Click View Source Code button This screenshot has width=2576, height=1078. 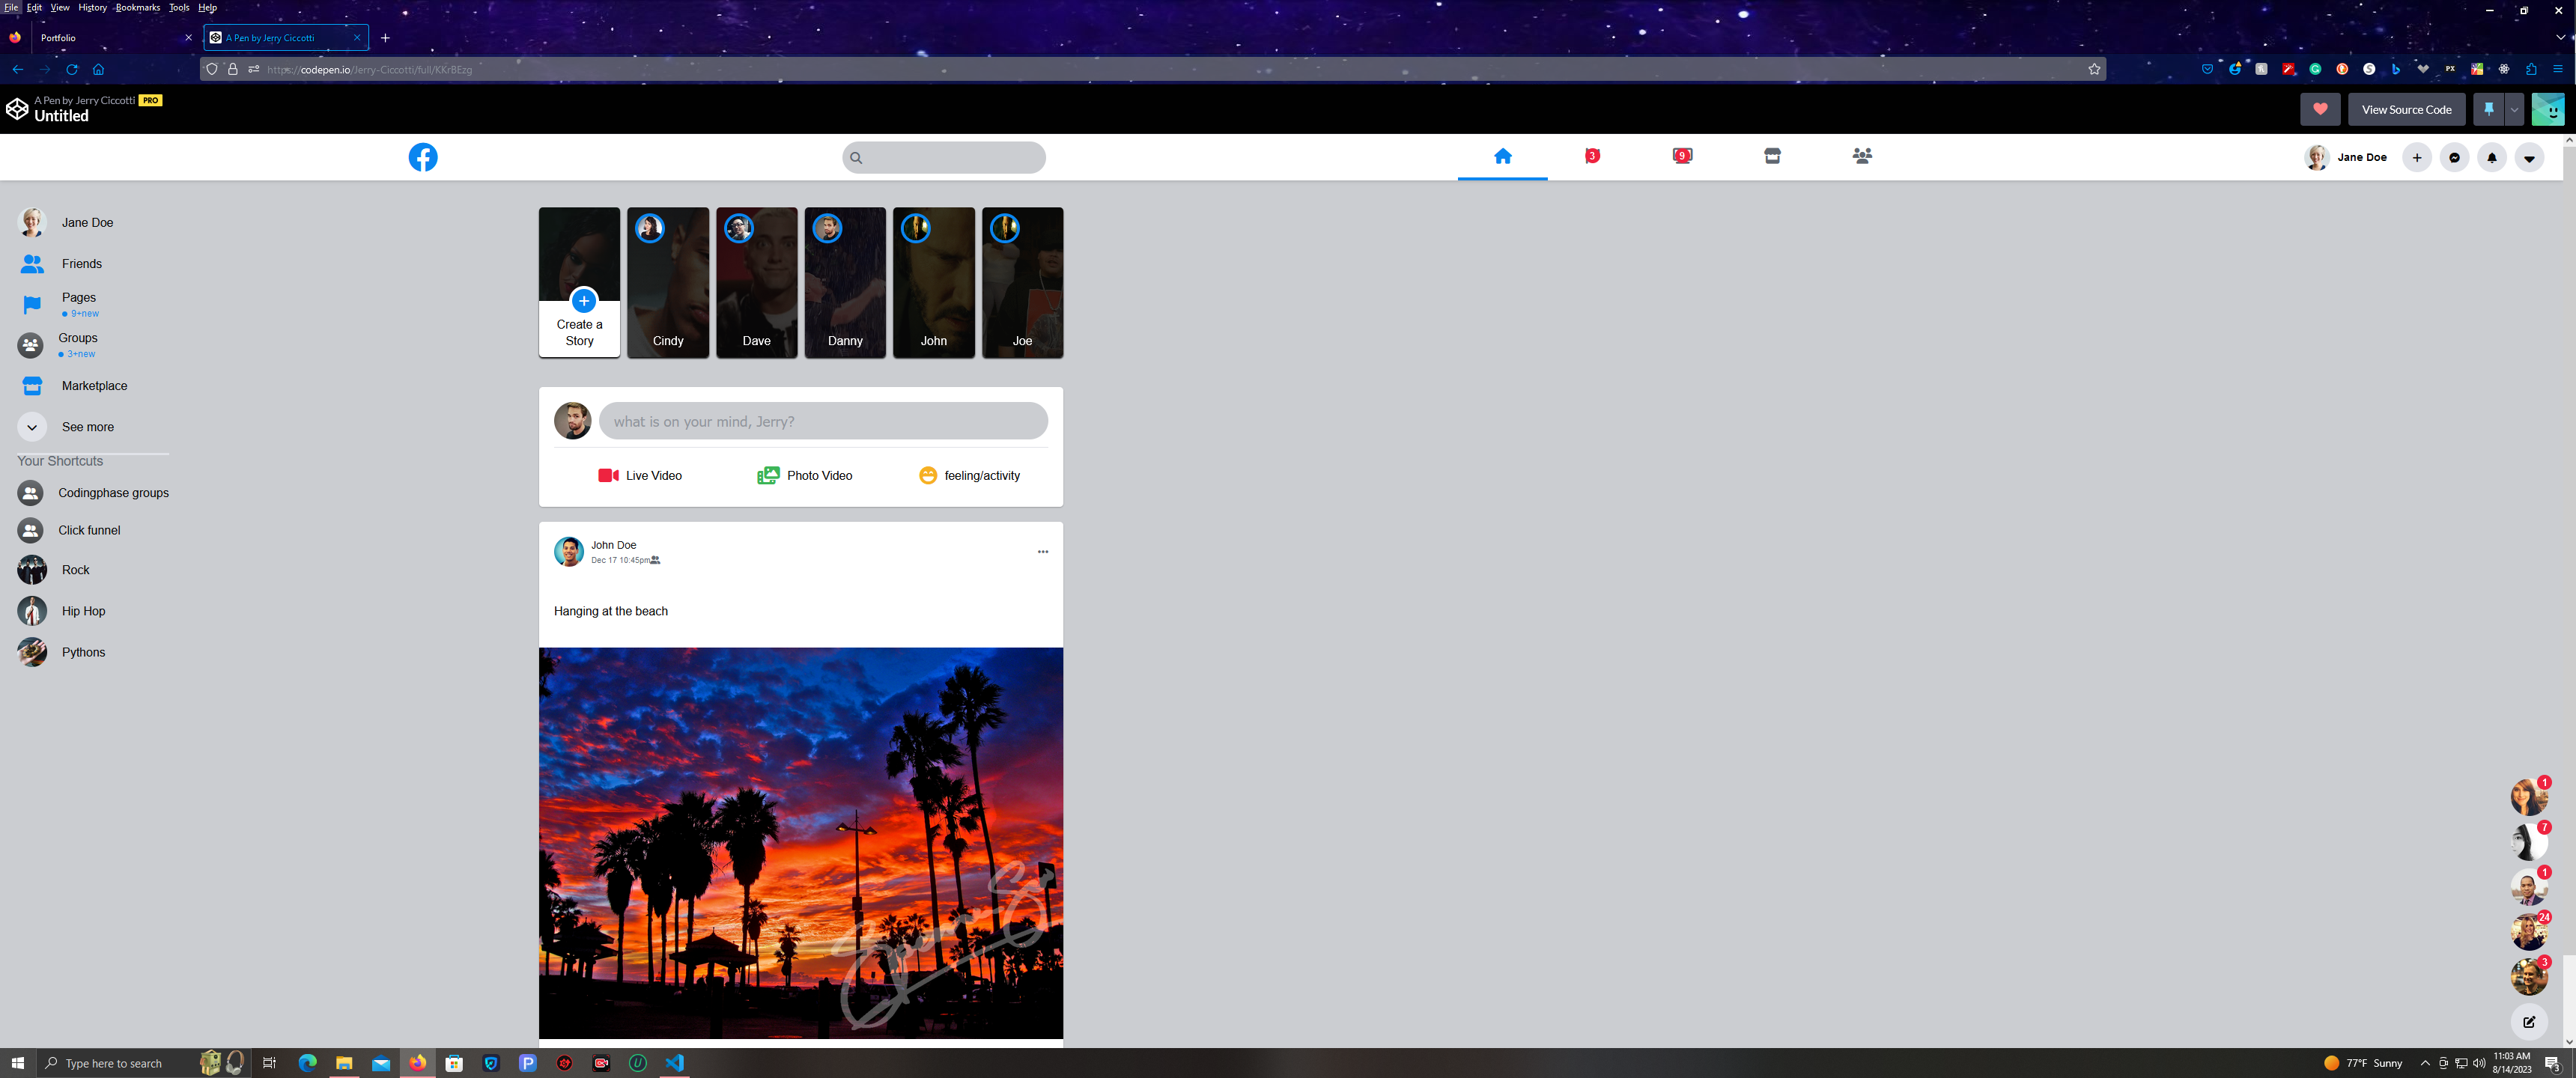click(2405, 110)
